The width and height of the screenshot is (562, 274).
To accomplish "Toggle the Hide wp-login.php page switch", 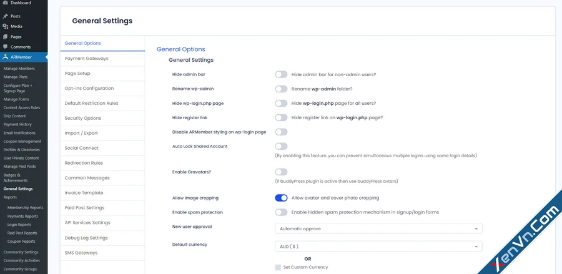I will click(x=282, y=103).
